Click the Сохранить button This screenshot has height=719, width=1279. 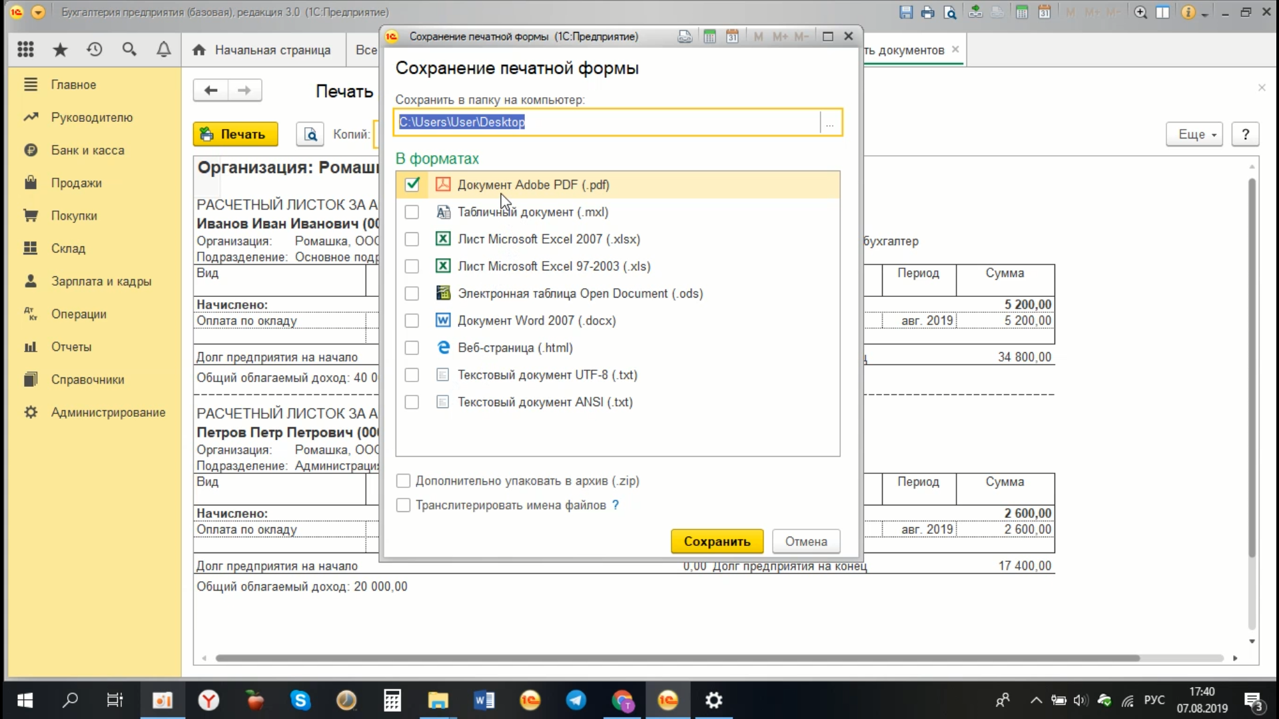click(717, 541)
